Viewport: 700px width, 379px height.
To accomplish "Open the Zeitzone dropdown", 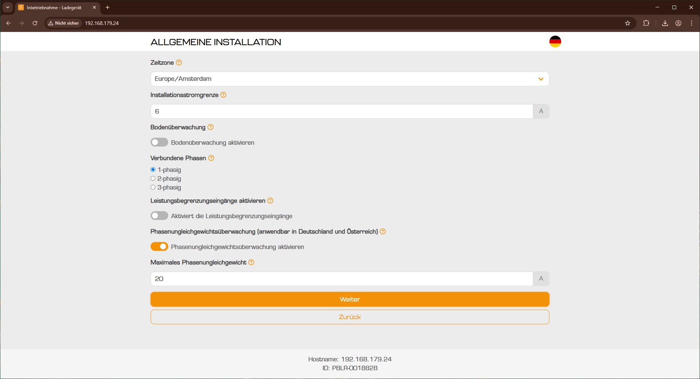I will [350, 79].
